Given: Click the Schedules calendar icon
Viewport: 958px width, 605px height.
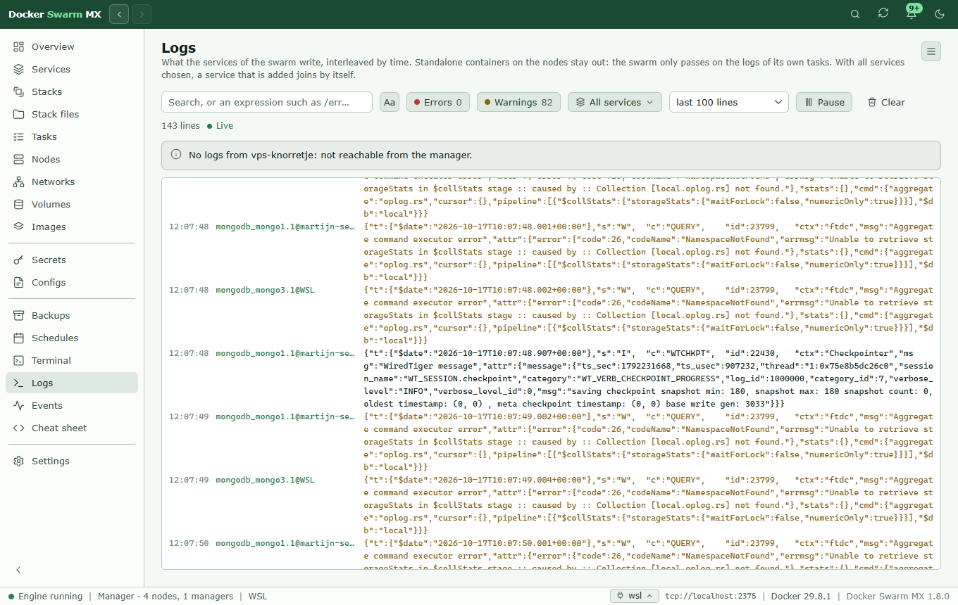Looking at the screenshot, I should [x=19, y=338].
